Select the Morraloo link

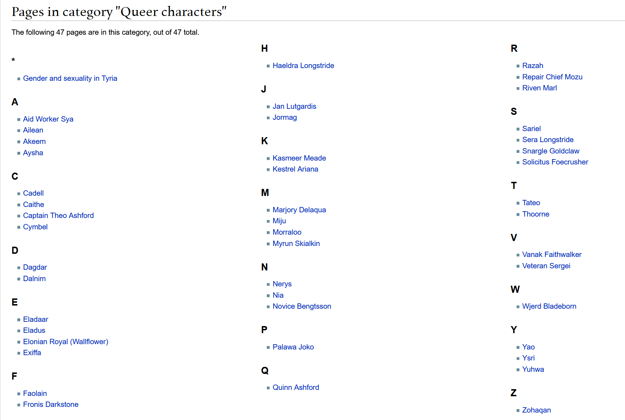pos(287,232)
